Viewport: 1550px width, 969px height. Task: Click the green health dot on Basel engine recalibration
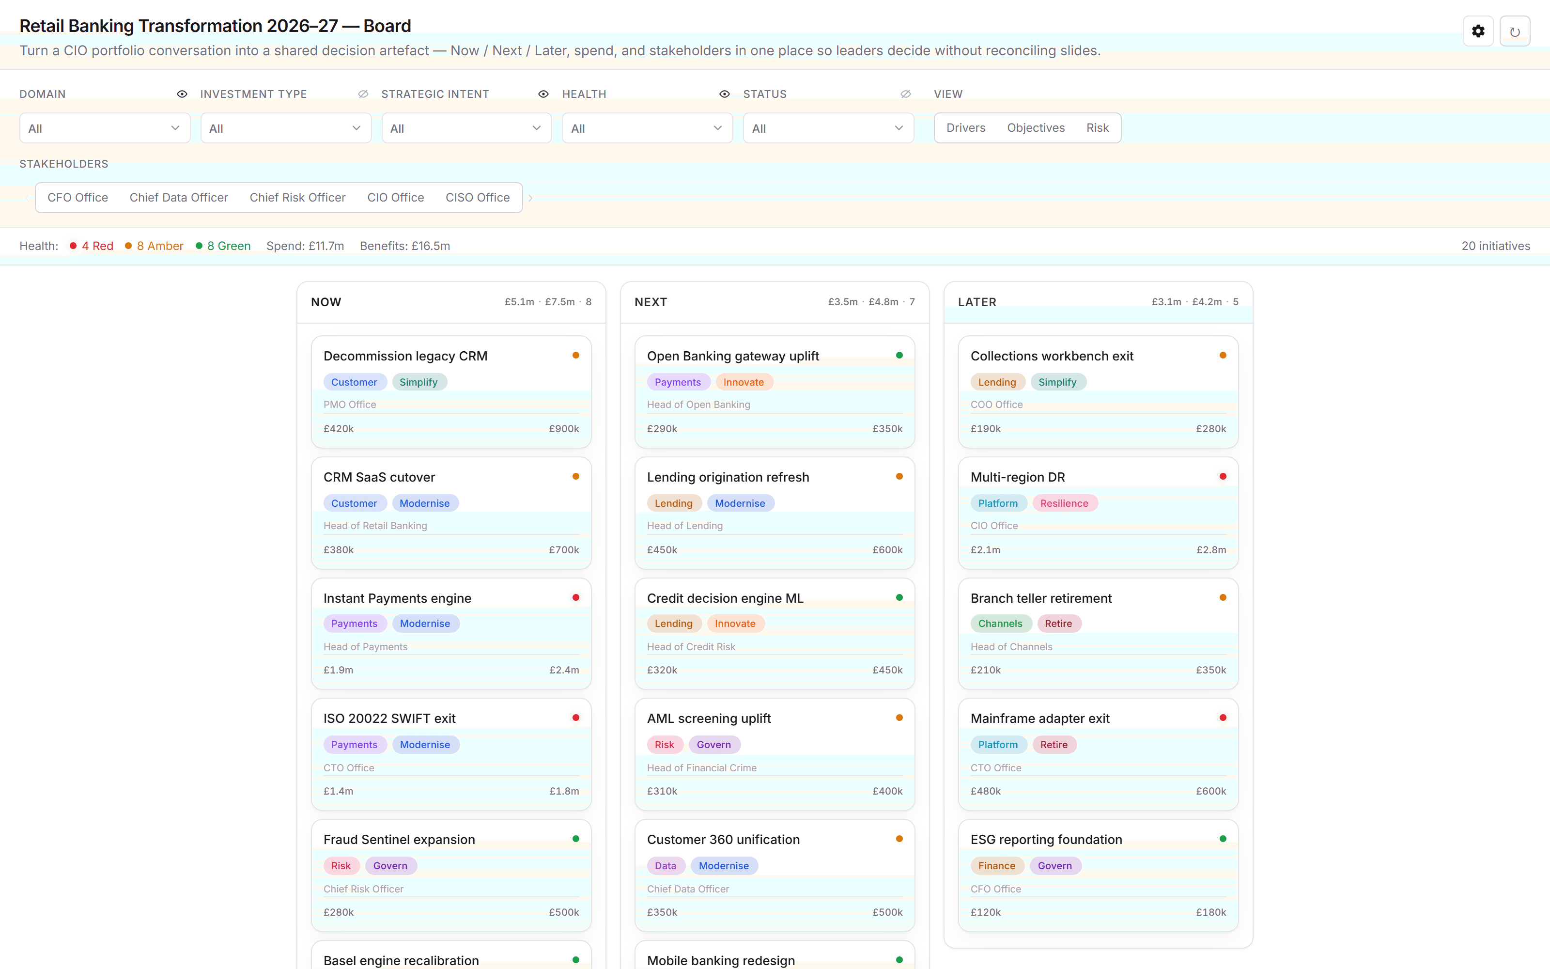576,960
